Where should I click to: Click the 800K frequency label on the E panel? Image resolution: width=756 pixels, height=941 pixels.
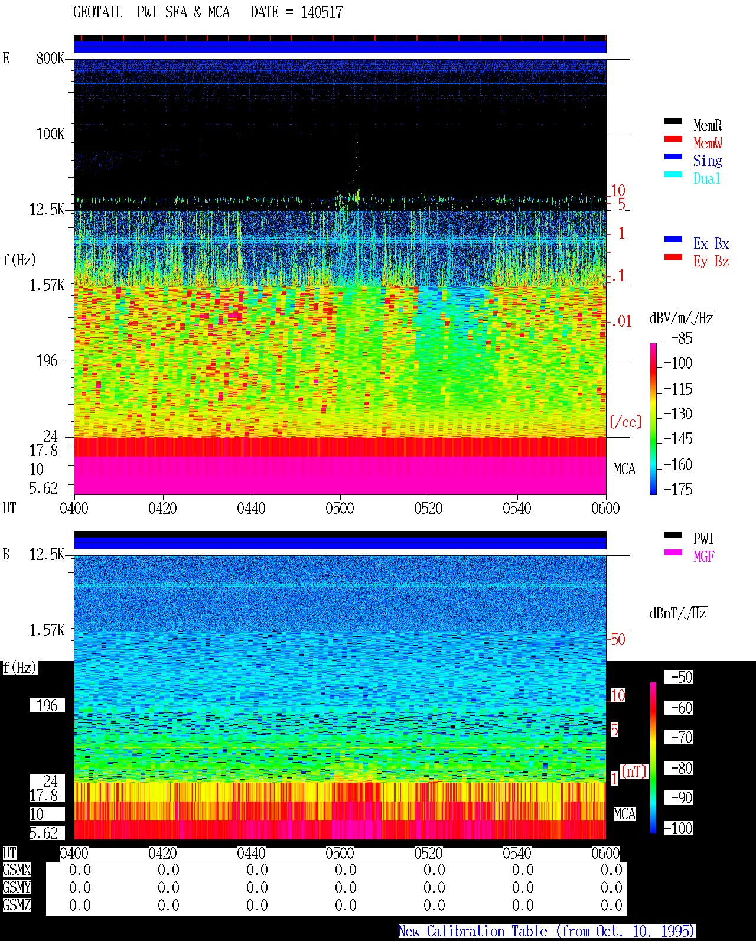pyautogui.click(x=50, y=58)
